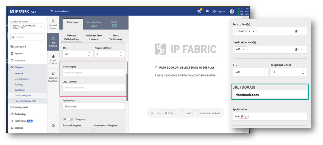Click the Support button in header
Viewport: 323px width, 145px height.
tap(219, 11)
